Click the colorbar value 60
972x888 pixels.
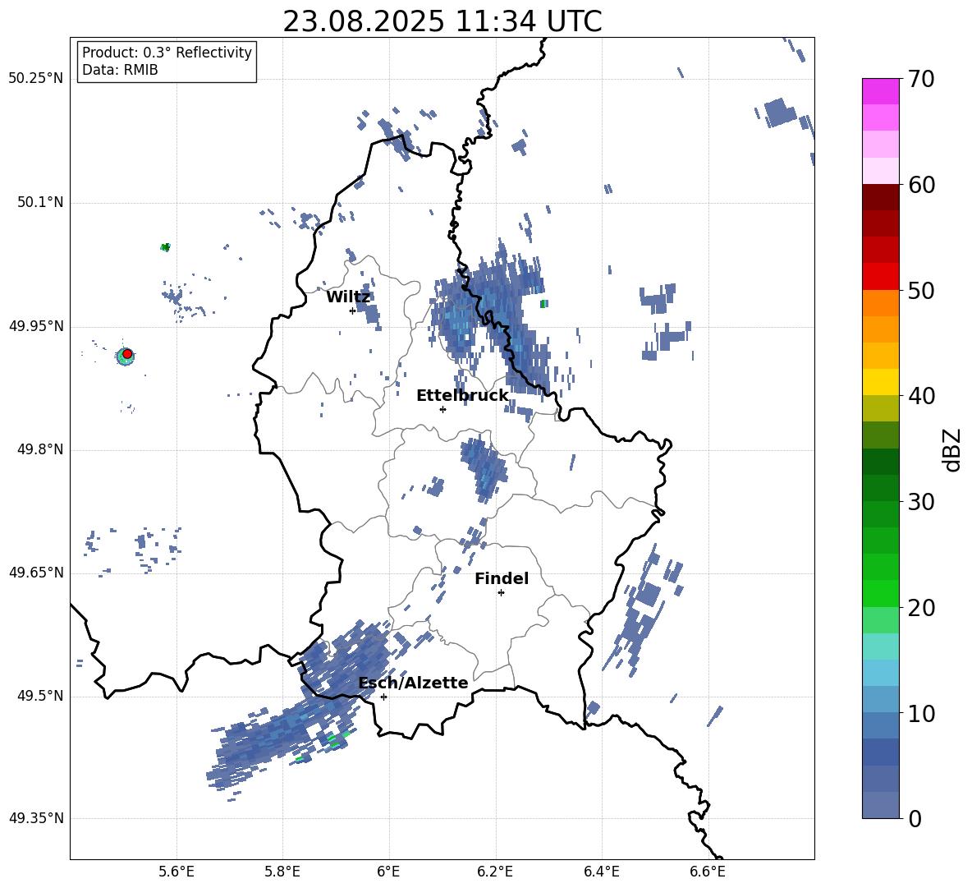(921, 185)
